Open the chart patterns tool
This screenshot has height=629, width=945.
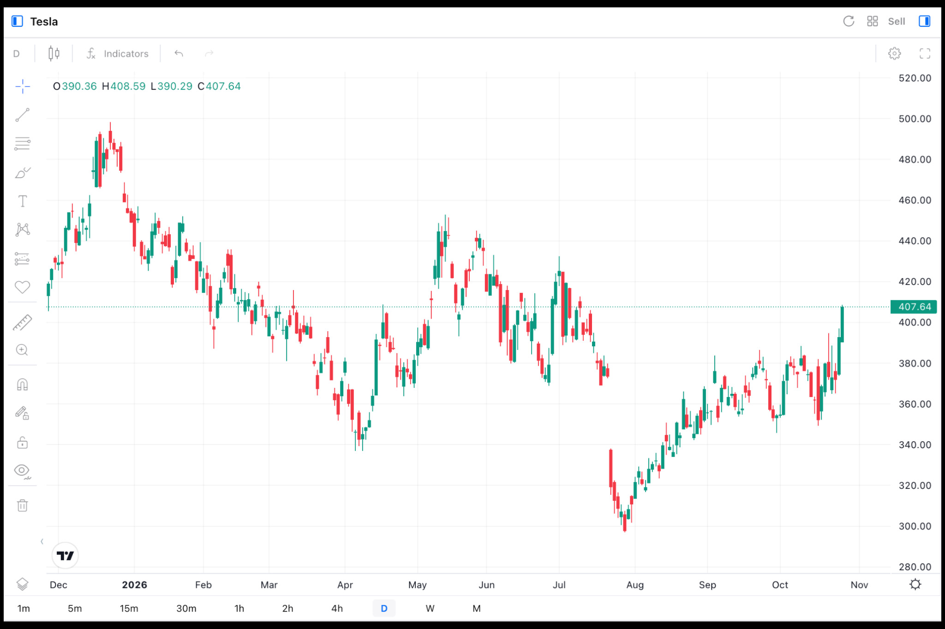22,230
